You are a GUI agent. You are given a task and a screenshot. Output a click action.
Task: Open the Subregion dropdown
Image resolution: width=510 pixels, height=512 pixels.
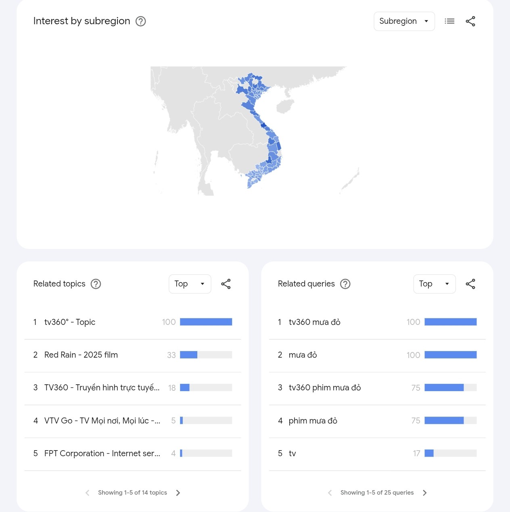(404, 21)
